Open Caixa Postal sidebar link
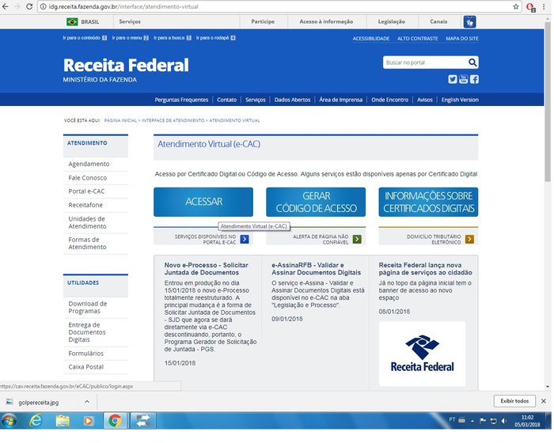 (x=85, y=367)
